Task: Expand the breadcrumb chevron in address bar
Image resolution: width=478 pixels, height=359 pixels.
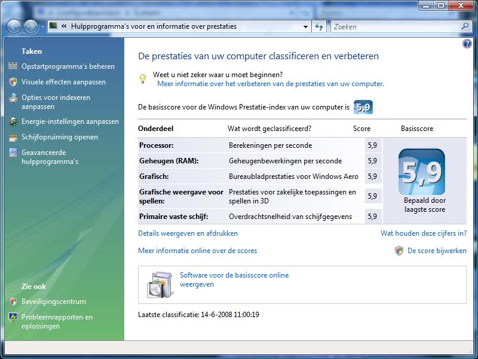Action: (x=63, y=26)
